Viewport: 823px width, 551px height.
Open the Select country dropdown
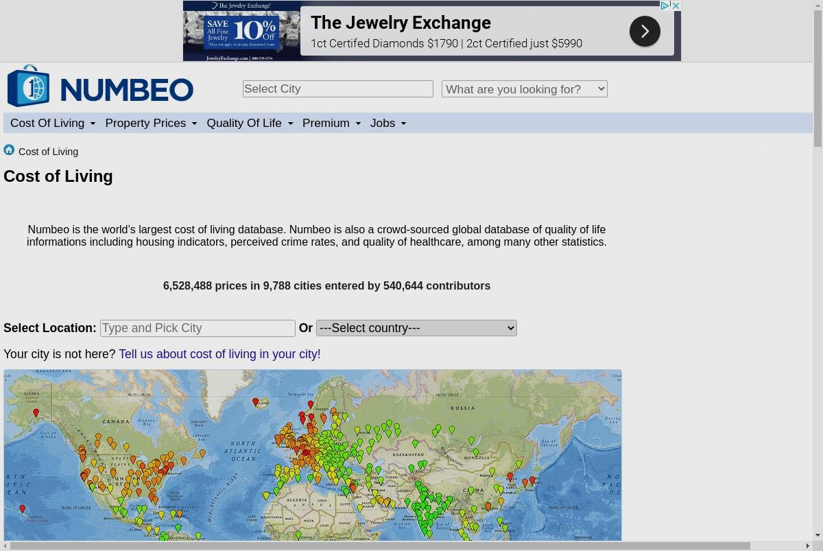click(416, 328)
